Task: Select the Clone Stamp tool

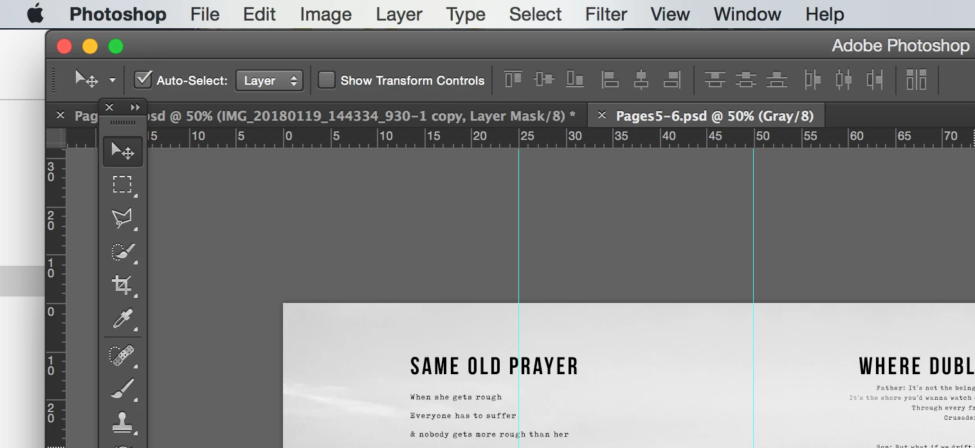Action: 122,422
